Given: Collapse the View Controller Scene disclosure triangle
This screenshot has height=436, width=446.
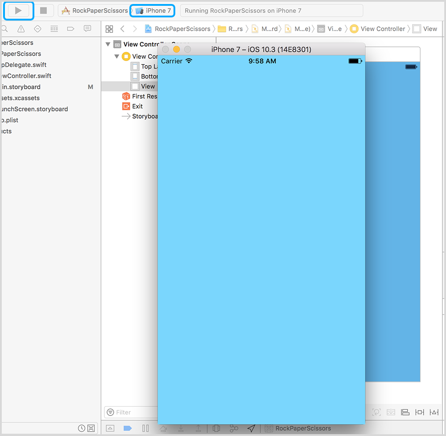Looking at the screenshot, I should tap(108, 45).
